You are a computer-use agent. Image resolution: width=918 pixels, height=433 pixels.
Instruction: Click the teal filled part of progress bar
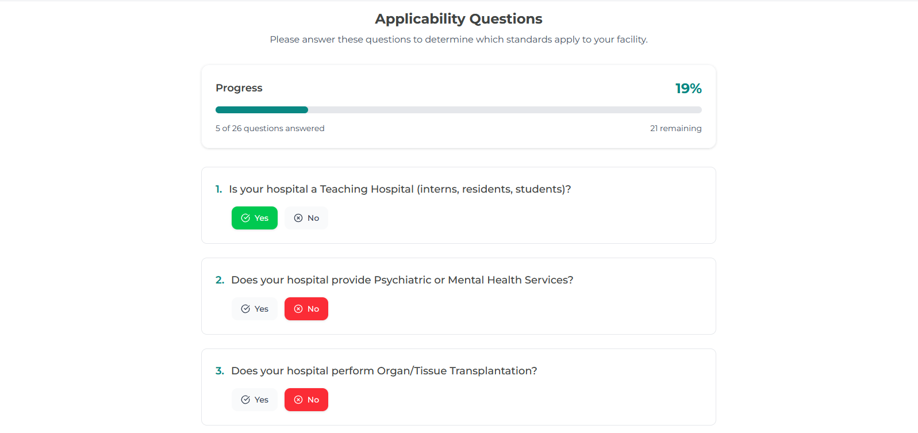click(262, 110)
